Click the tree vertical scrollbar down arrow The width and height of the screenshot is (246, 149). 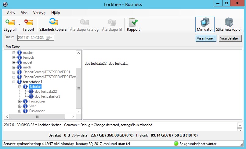(79, 111)
